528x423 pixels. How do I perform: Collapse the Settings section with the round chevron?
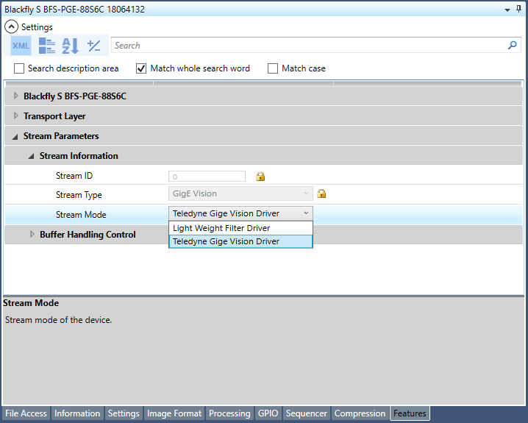pyautogui.click(x=12, y=26)
